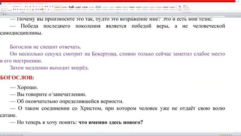Viewport: 241px width, 136px height.
Task: Switch to Главная (Home) ribbon tab
Action: click(x=4, y=3)
